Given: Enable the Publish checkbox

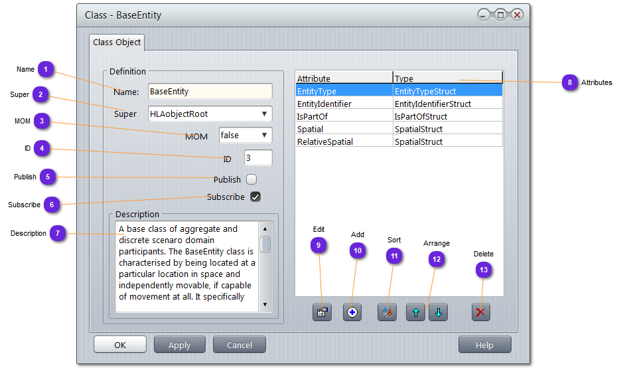Looking at the screenshot, I should (x=251, y=179).
